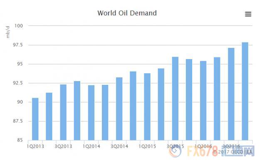Click the World Oil Demand title
Viewport: 262px width, 166px height.
pyautogui.click(x=127, y=13)
